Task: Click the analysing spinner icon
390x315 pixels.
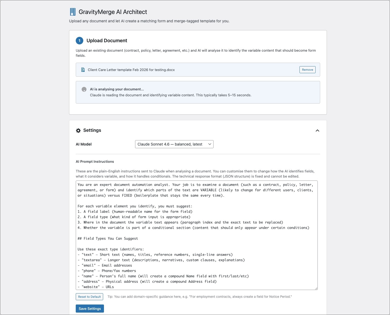Action: 84,89
